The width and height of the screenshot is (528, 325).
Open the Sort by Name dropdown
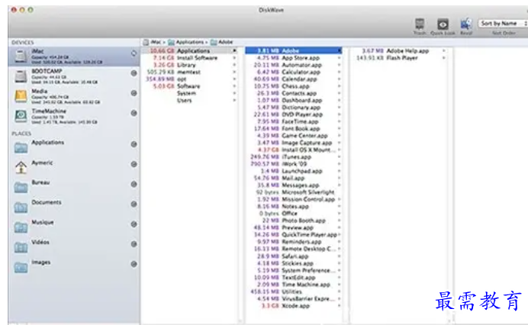pos(502,23)
